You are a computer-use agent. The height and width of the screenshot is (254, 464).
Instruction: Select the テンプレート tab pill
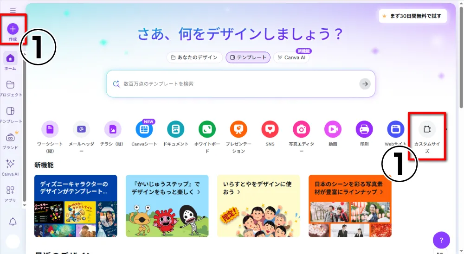(x=248, y=57)
